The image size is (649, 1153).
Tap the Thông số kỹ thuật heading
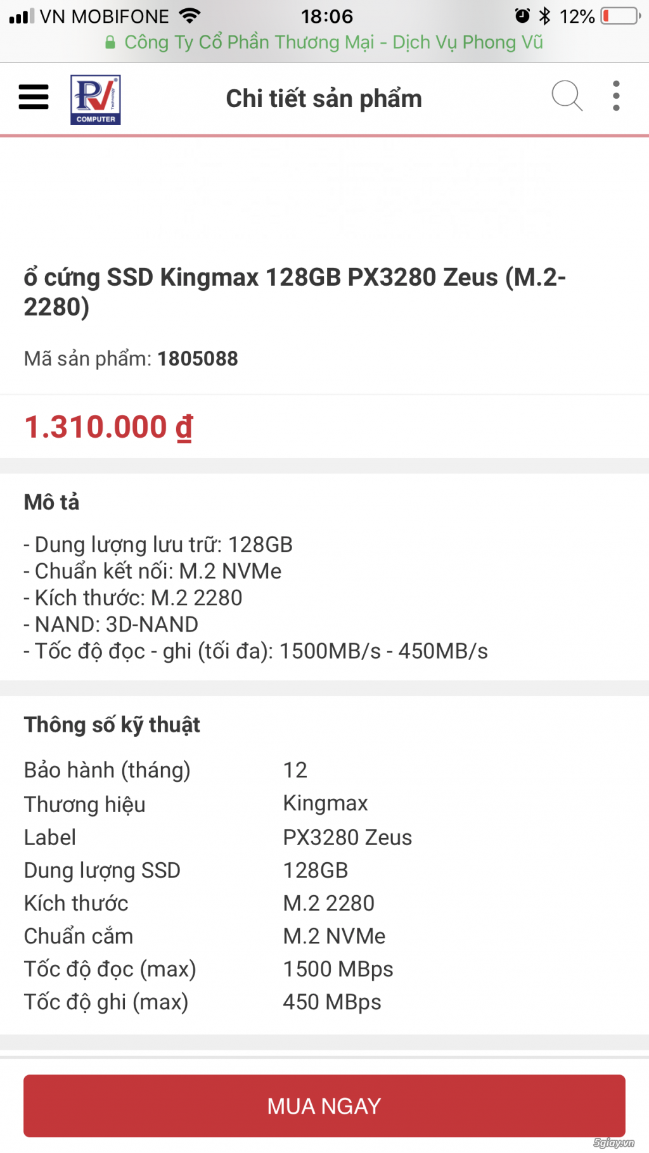tap(112, 725)
